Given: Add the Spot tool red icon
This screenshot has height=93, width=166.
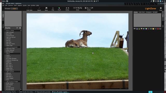Looking at the screenshot, I should pyautogui.click(x=158, y=29).
